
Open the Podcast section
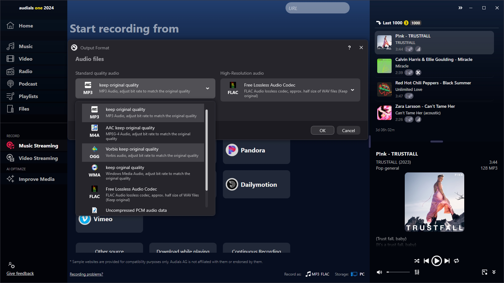[x=28, y=84]
